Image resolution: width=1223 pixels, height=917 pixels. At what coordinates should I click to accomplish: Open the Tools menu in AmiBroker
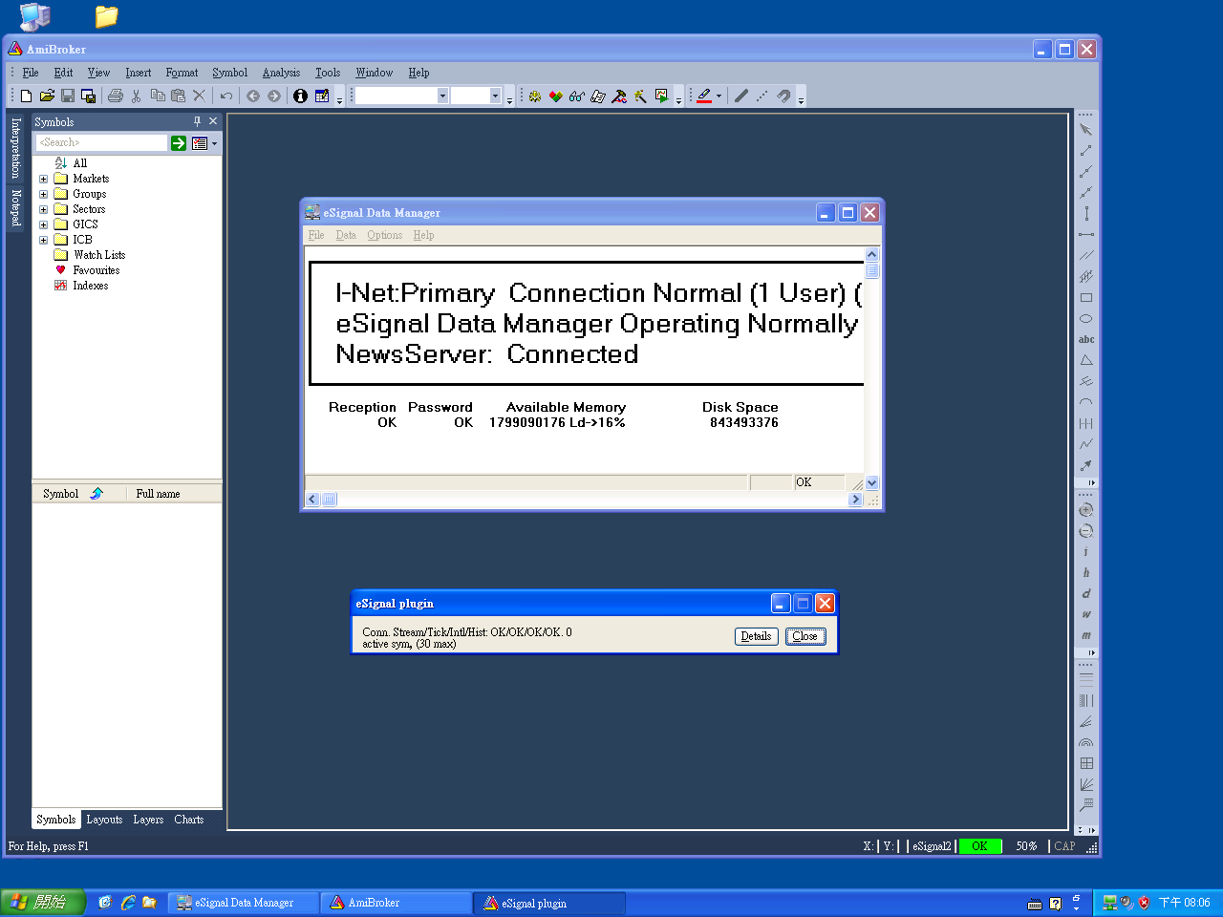click(328, 73)
